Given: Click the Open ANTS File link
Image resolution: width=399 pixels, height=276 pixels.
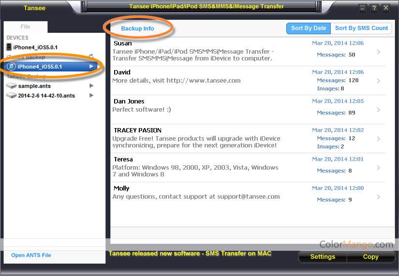Looking at the screenshot, I should click(x=31, y=255).
